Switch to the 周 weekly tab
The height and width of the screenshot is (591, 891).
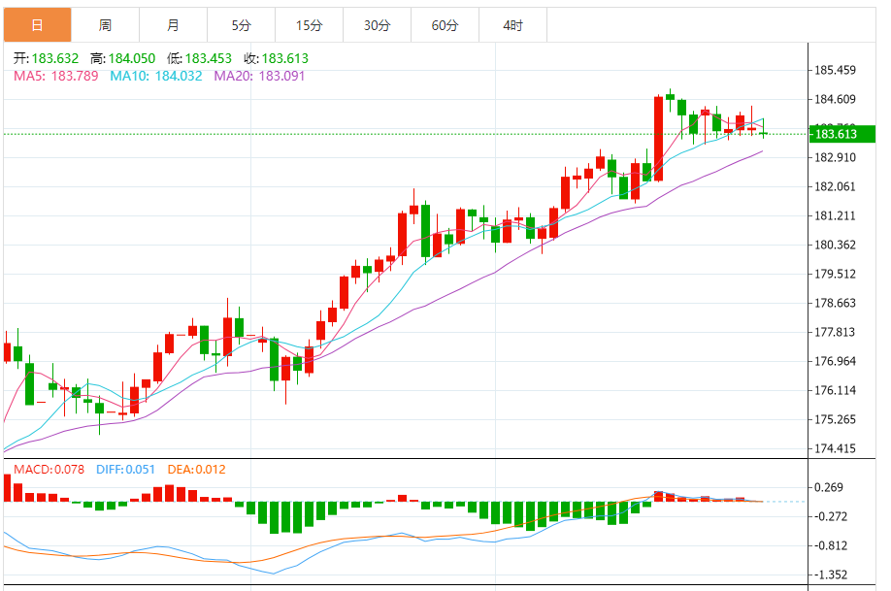pyautogui.click(x=105, y=25)
